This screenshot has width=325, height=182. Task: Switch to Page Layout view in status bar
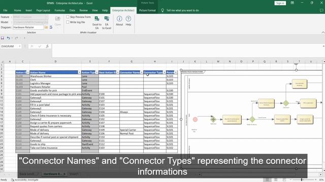[x=276, y=180]
